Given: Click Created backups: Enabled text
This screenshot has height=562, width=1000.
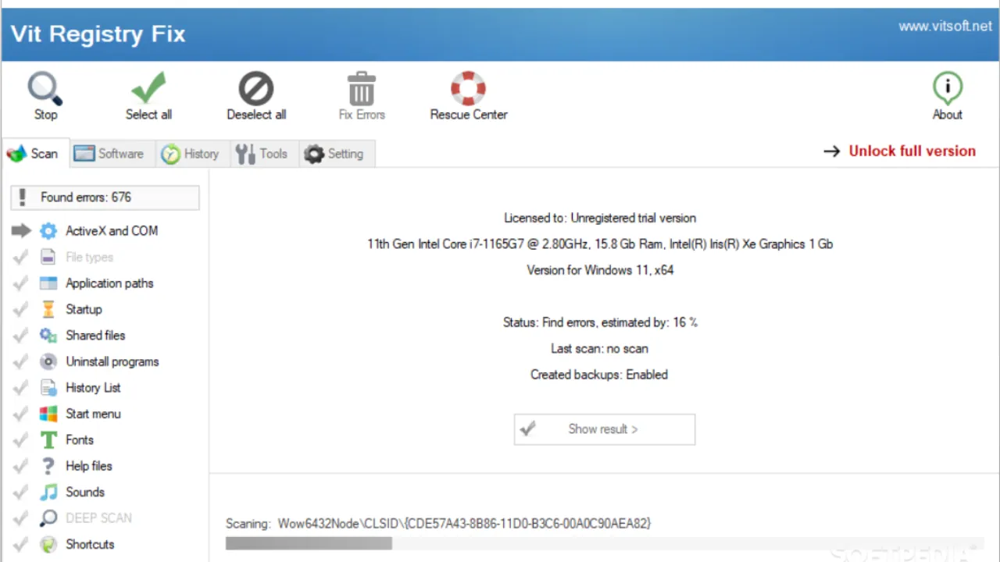Looking at the screenshot, I should [x=599, y=375].
